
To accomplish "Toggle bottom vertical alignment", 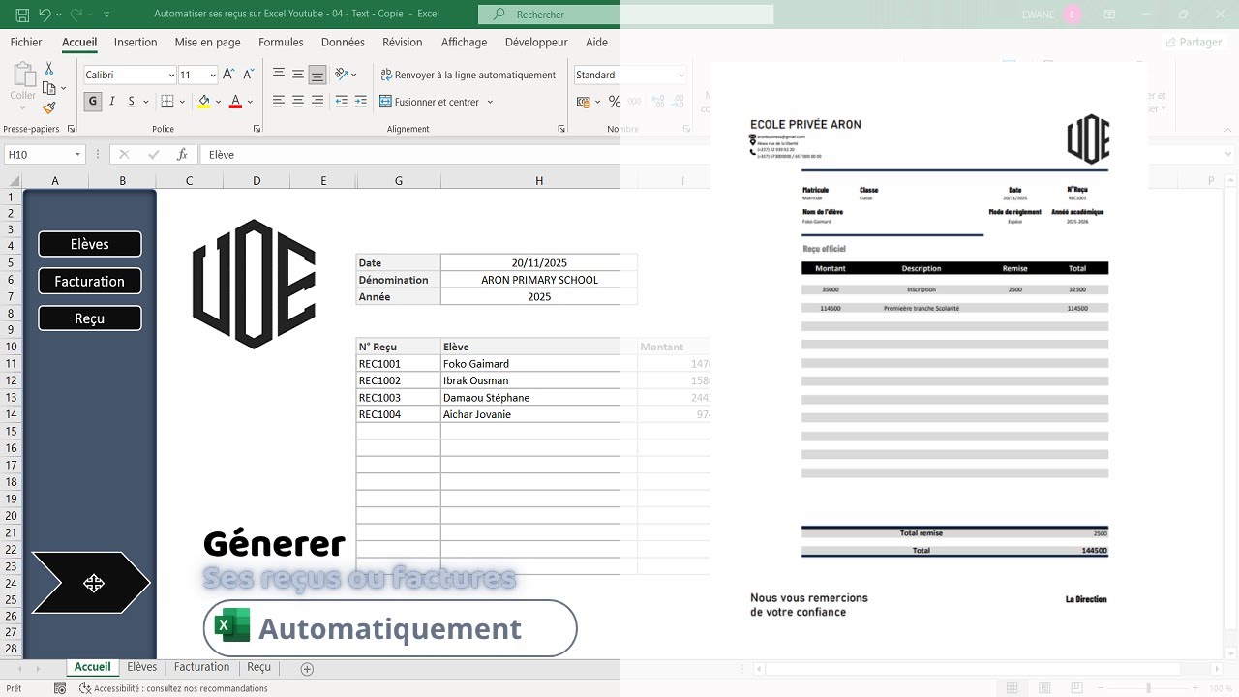I will click(x=317, y=75).
